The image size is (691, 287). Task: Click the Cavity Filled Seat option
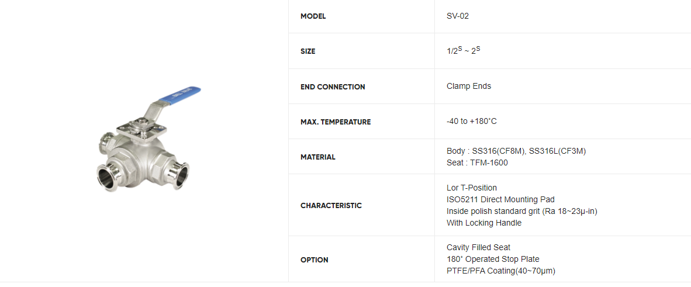(478, 248)
